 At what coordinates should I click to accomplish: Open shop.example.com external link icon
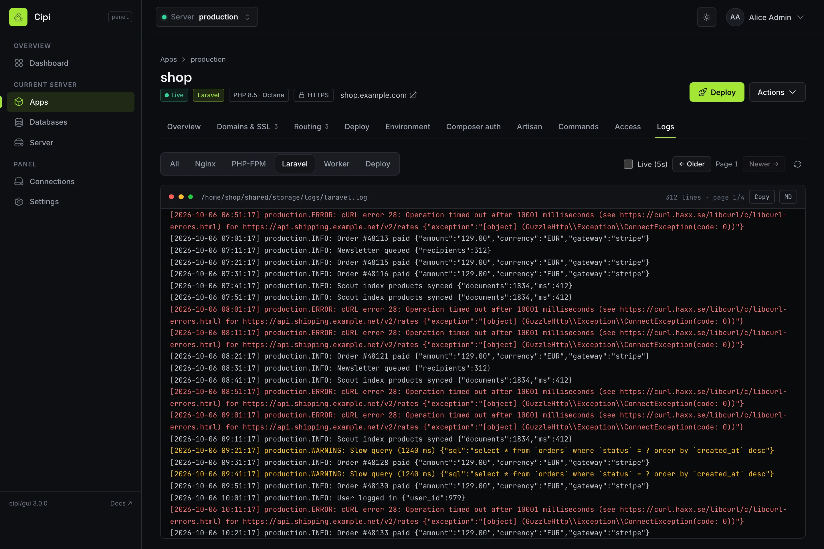[x=413, y=95]
